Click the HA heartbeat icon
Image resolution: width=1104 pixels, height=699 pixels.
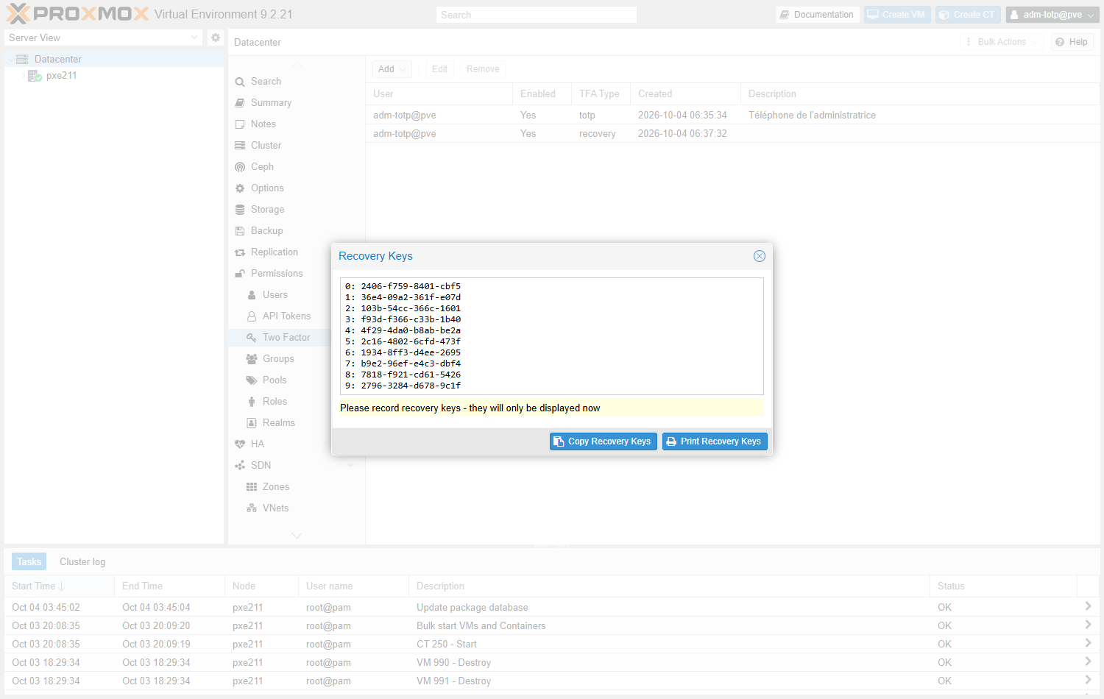pyautogui.click(x=240, y=444)
